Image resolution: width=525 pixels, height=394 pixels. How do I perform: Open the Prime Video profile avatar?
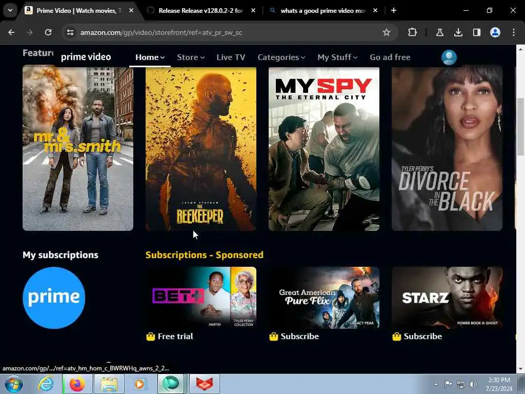click(x=449, y=57)
